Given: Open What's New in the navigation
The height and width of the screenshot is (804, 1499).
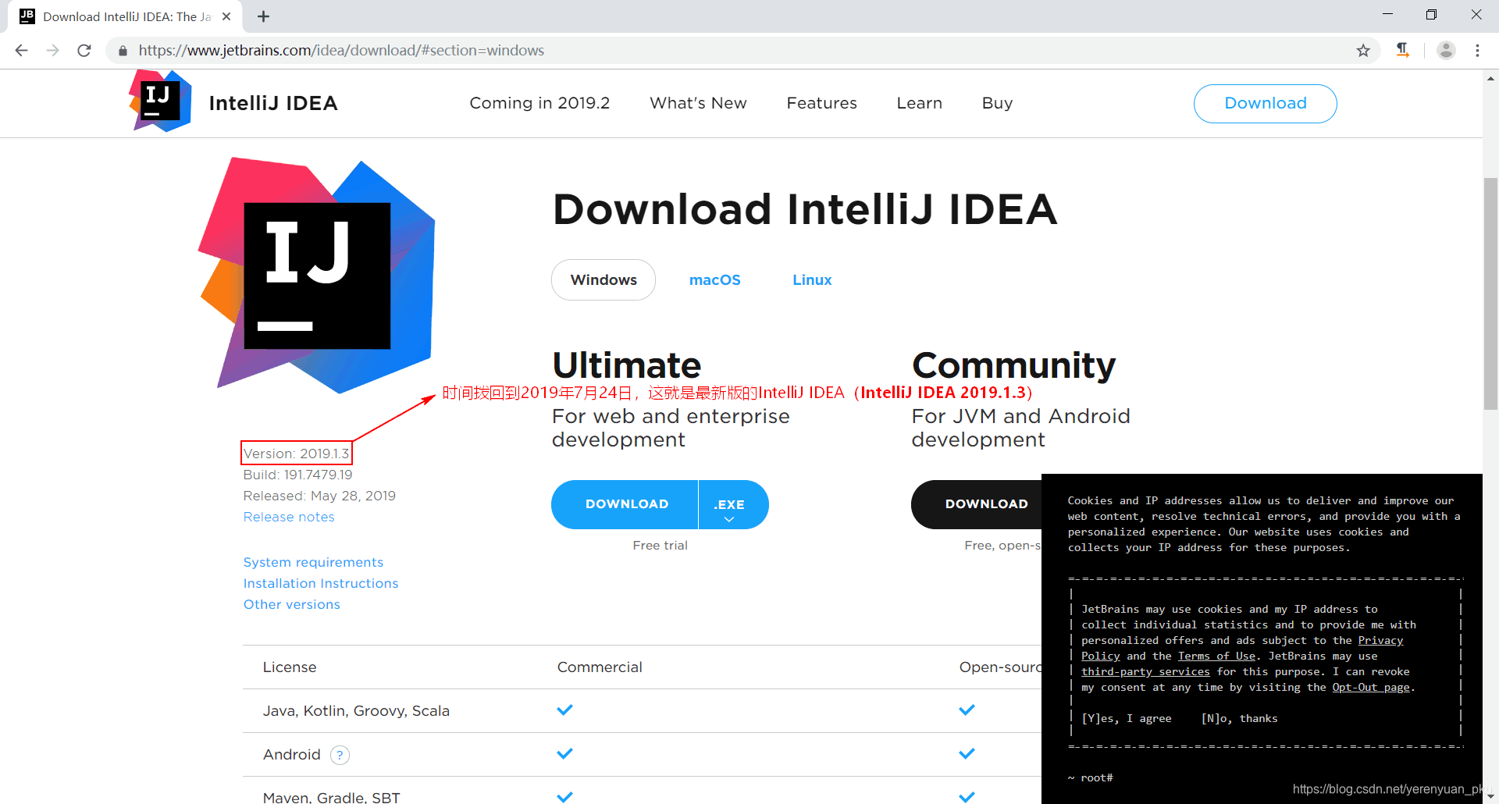Looking at the screenshot, I should click(698, 103).
